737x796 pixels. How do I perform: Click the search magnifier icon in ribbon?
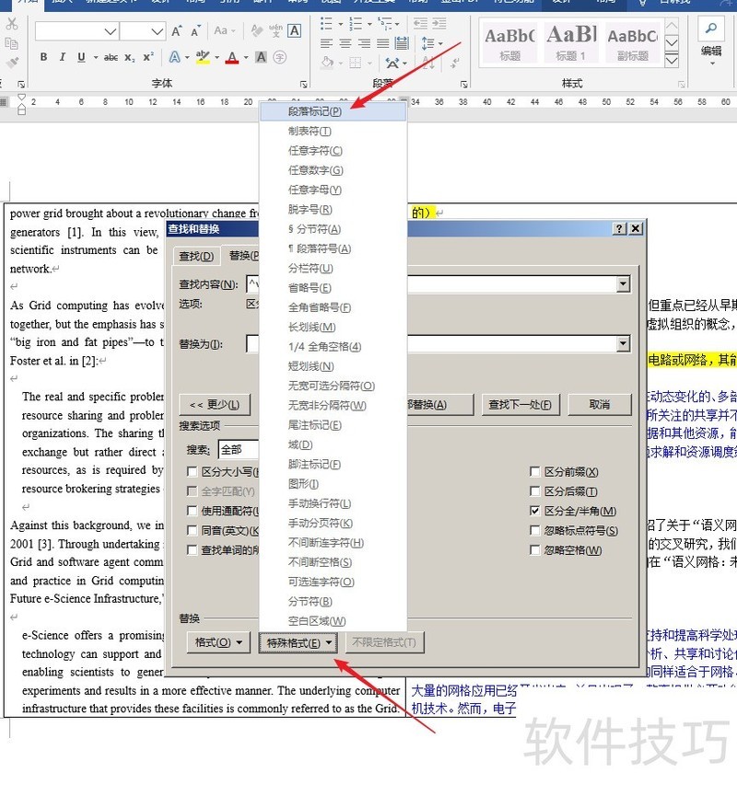click(710, 28)
